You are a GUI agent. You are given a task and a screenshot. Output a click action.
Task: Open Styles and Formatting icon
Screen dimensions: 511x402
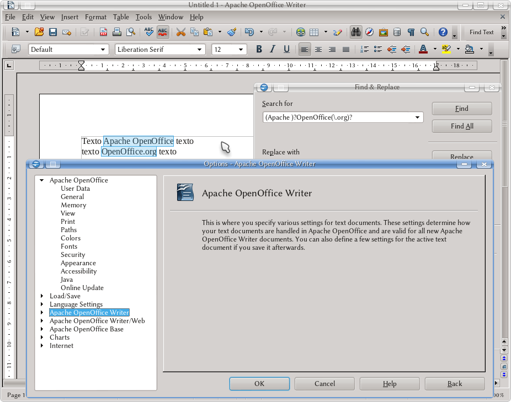click(x=15, y=49)
